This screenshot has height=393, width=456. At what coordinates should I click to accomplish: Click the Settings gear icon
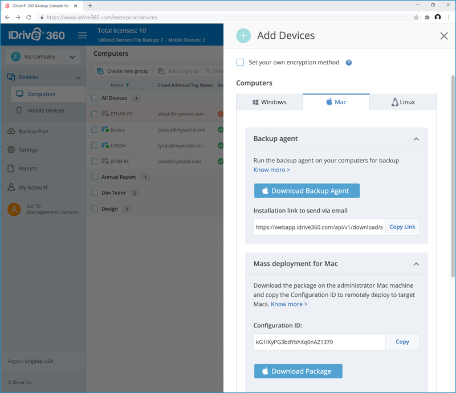11,150
